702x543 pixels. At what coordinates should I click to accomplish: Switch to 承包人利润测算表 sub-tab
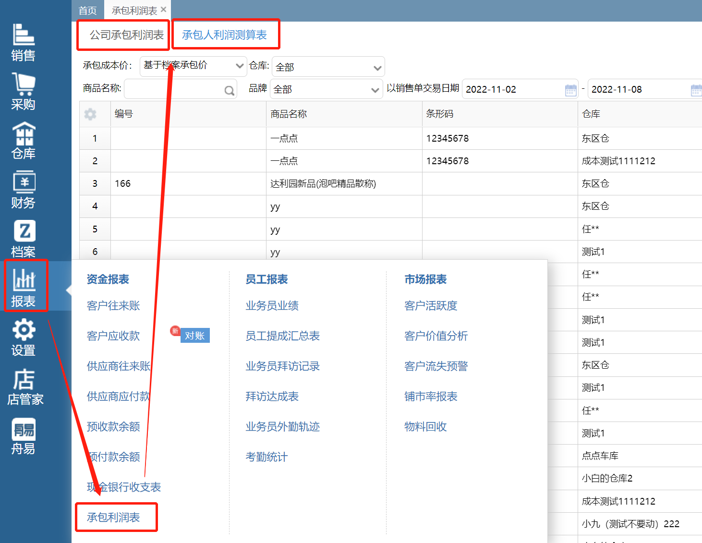point(224,35)
